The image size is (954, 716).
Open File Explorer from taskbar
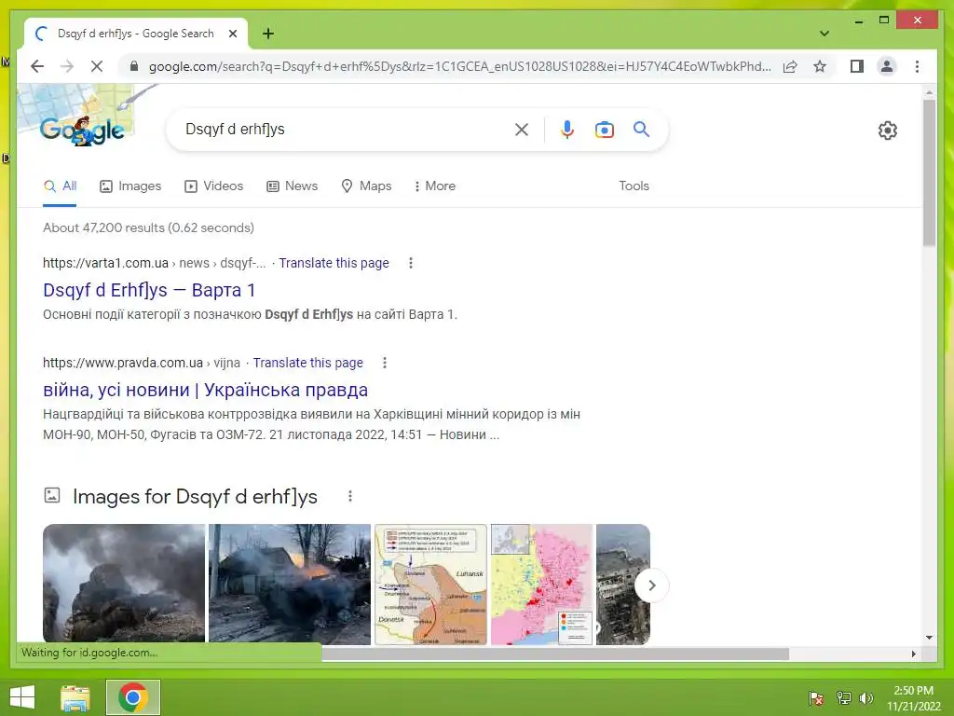[75, 697]
